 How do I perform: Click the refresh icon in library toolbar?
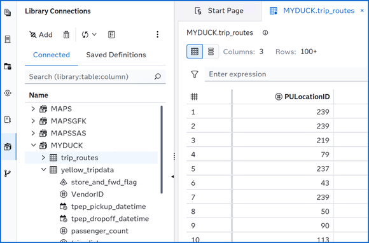(x=85, y=35)
